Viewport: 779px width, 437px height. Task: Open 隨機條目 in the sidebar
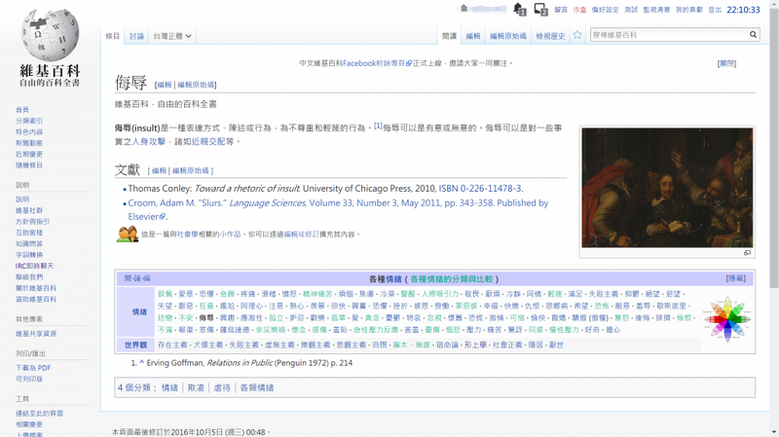coord(29,165)
